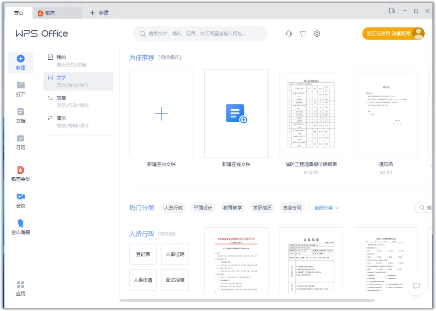Open 消防工程清单报价明细表 template thumbnail
436x311 pixels.
pos(311,113)
